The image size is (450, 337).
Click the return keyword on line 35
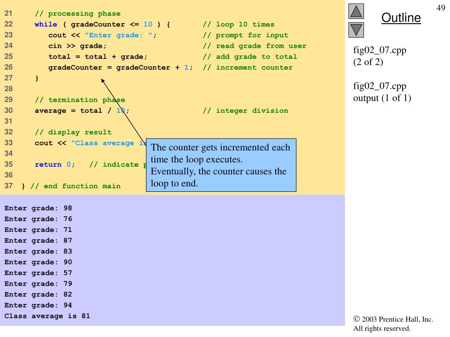pos(48,165)
